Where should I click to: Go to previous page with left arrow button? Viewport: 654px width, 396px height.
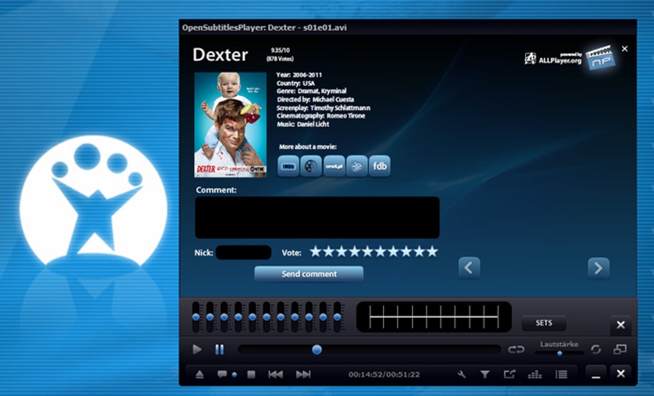point(469,268)
